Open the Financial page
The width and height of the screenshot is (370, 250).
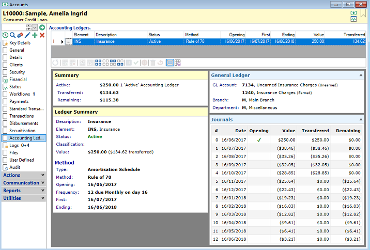tap(18, 79)
